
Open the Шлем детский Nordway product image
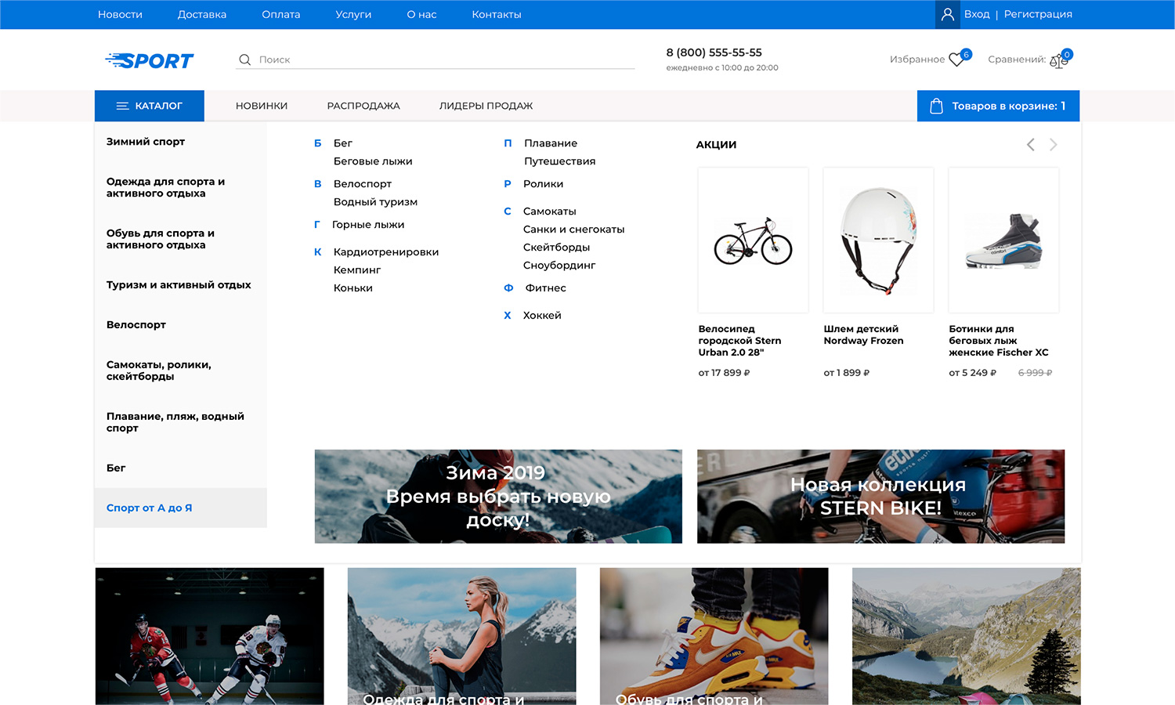[x=878, y=240]
